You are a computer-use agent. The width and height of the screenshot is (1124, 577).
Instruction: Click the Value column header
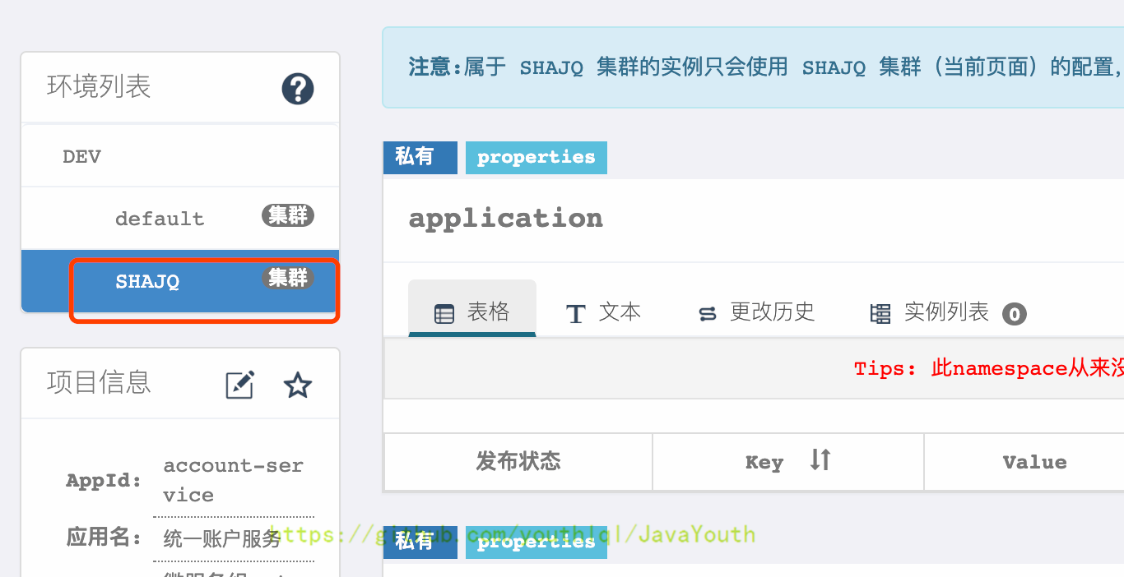pyautogui.click(x=1034, y=462)
